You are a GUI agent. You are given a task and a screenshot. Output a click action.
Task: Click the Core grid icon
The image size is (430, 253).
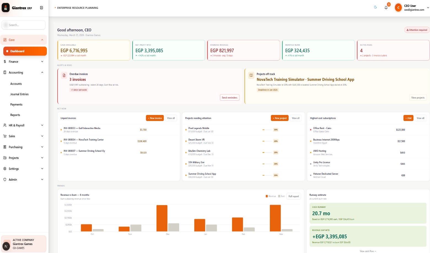pos(5,40)
